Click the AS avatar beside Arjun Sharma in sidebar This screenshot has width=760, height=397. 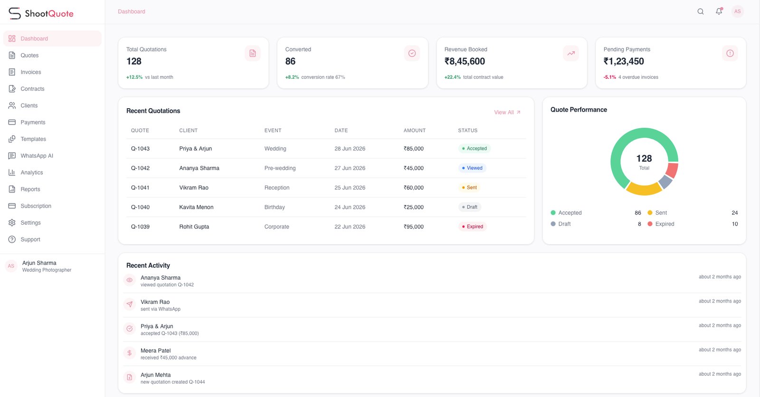11,266
